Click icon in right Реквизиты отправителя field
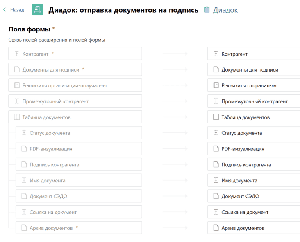The image size is (300, 242). [x=216, y=85]
